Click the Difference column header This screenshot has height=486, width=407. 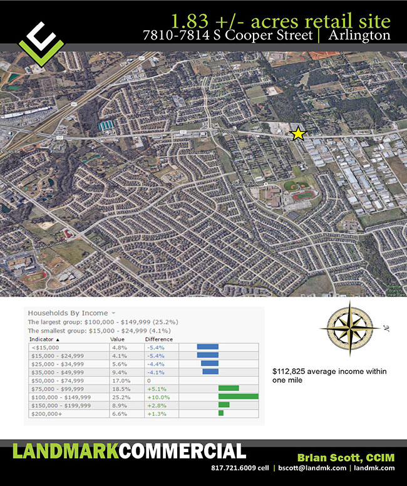pos(158,338)
